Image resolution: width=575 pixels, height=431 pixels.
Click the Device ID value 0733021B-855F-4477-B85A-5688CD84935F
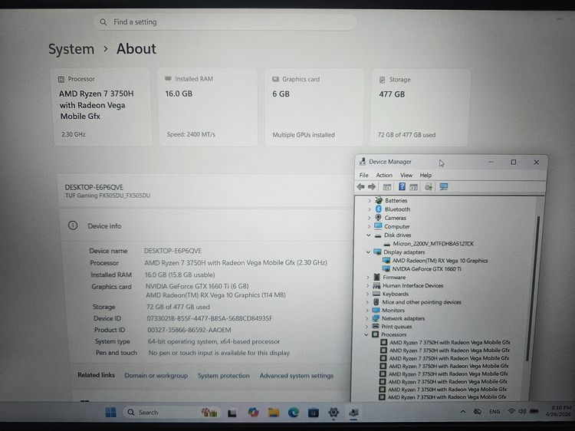pos(209,318)
